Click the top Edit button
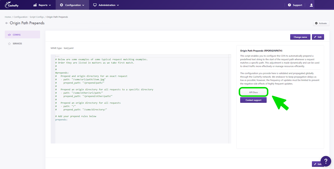The image size is (334, 169). click(x=318, y=37)
